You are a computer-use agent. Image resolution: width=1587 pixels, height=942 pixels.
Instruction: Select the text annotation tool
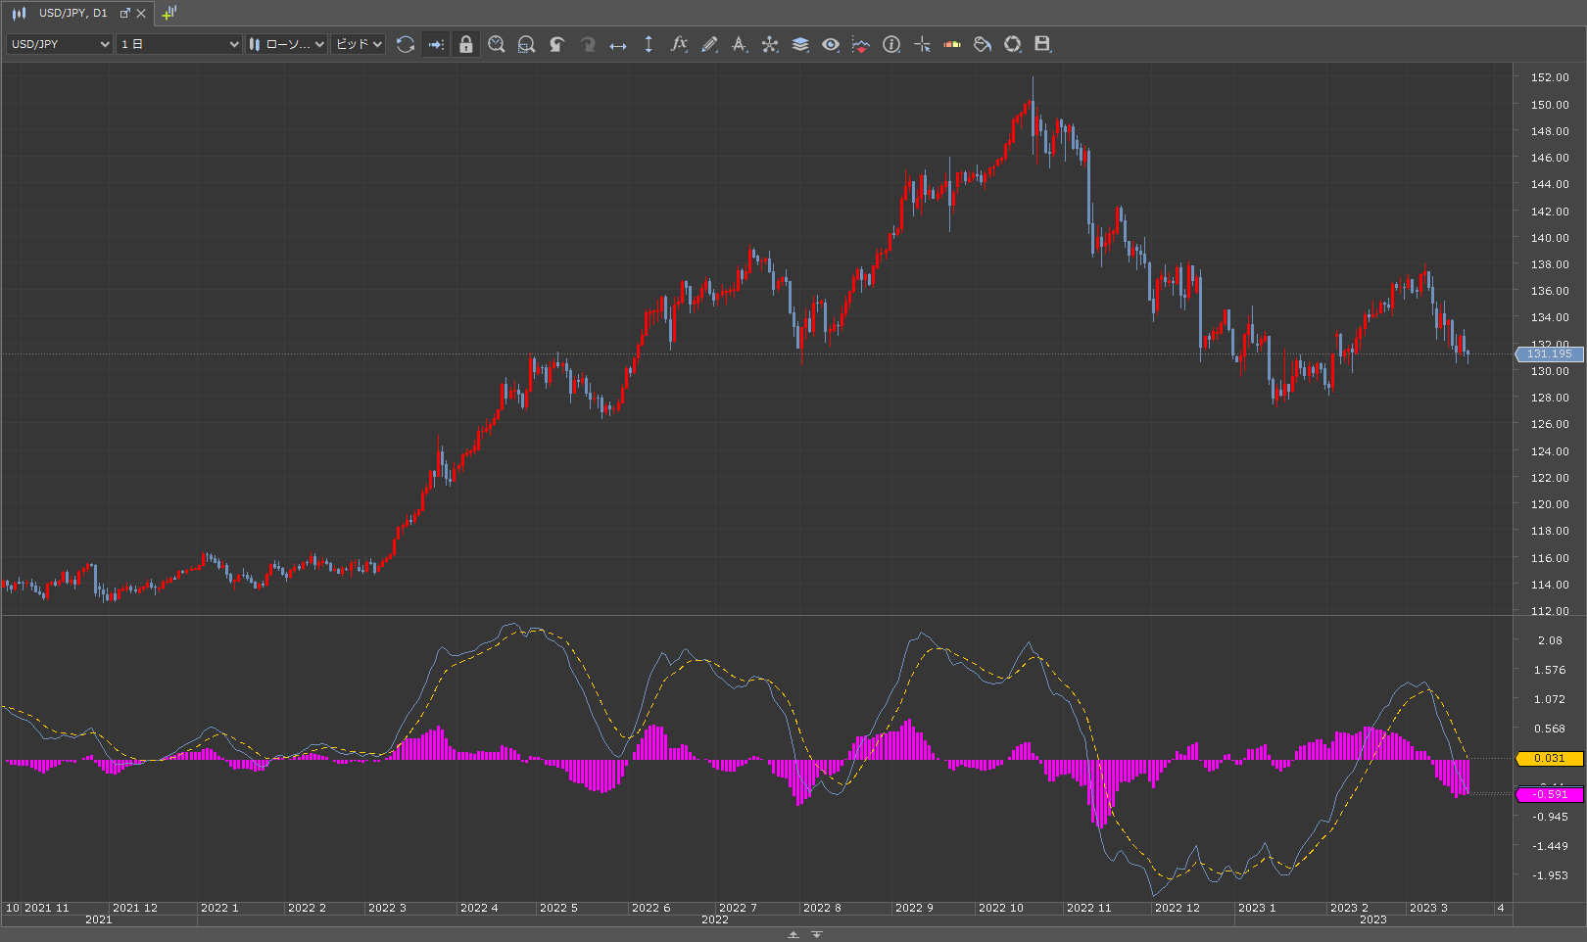click(740, 44)
